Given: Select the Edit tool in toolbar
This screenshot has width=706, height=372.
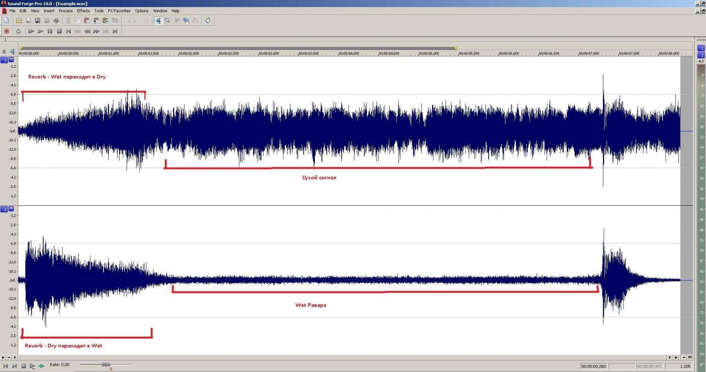Looking at the screenshot, I should coord(158,20).
